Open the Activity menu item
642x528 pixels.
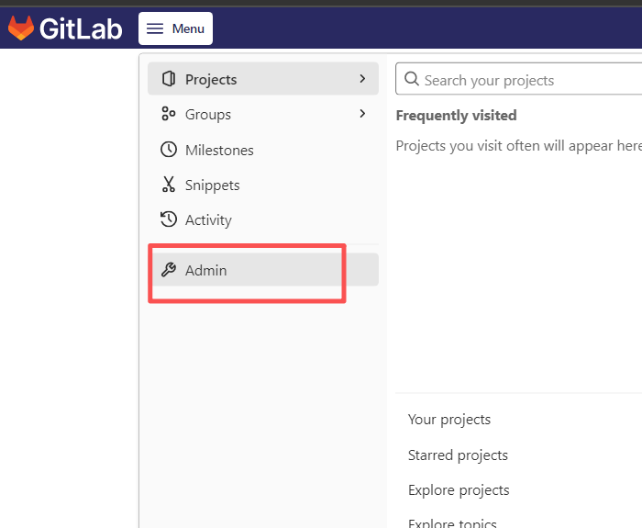pyautogui.click(x=263, y=219)
